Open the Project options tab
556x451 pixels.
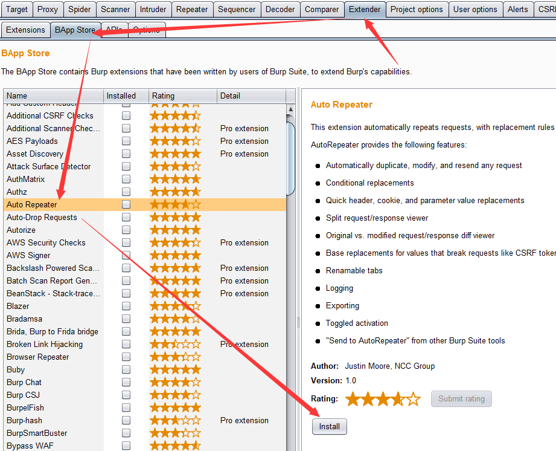pyautogui.click(x=417, y=9)
